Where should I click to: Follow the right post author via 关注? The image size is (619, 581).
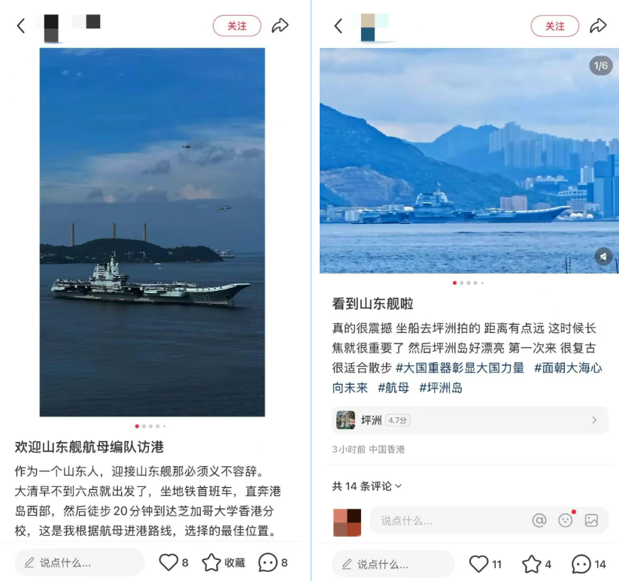[554, 26]
